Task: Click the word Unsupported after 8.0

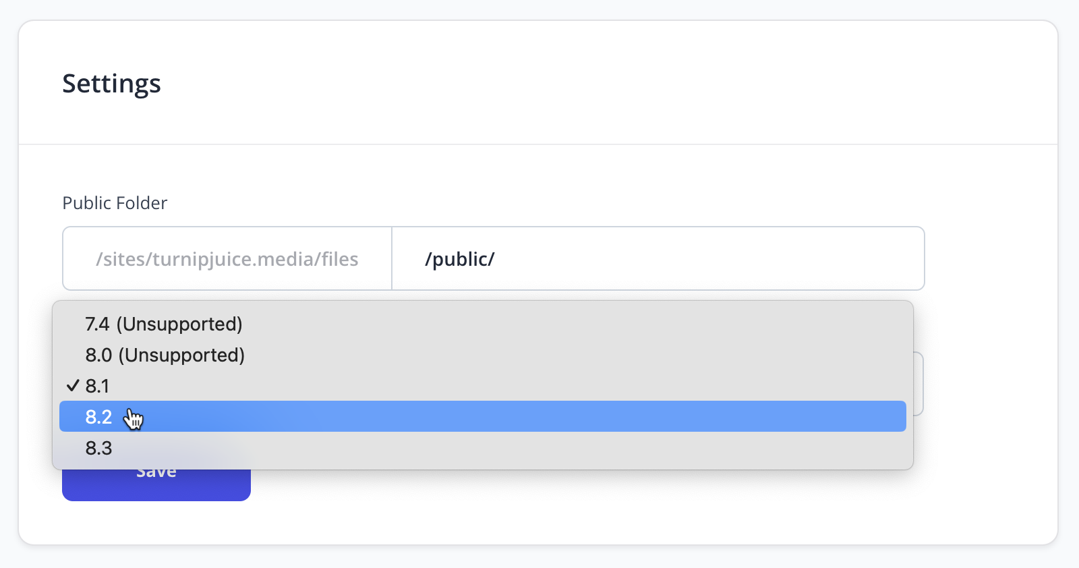Action: (x=181, y=355)
